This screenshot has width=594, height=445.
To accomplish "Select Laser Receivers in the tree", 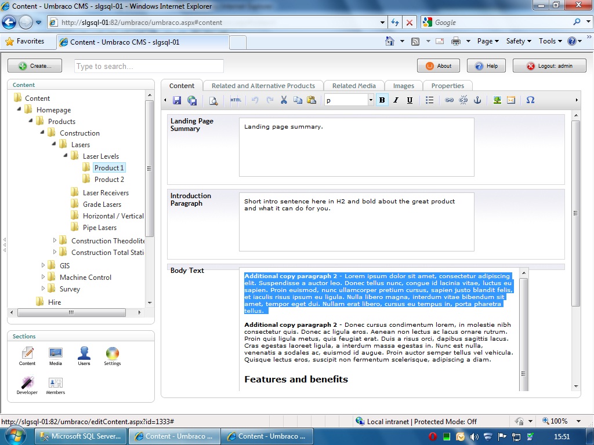I will pyautogui.click(x=106, y=192).
